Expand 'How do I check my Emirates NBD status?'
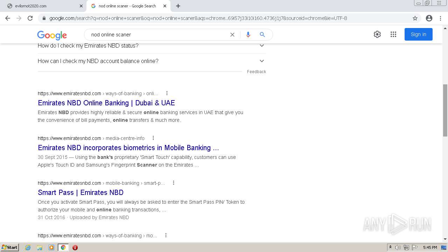 click(152, 45)
